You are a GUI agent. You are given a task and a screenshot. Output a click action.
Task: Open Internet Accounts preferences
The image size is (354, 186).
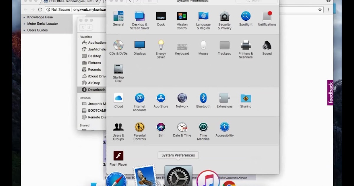[140, 102]
